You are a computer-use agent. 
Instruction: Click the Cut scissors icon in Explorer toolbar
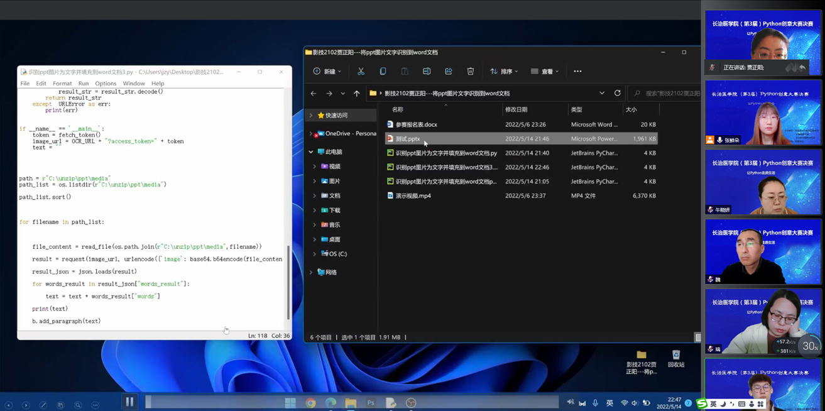(x=361, y=72)
